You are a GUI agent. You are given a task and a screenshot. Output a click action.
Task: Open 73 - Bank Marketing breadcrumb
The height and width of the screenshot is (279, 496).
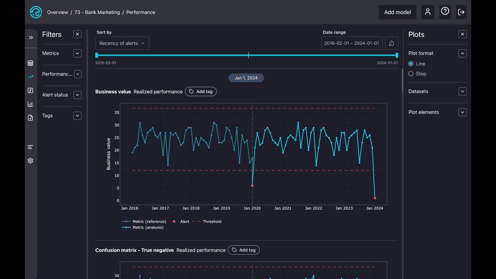[x=97, y=12]
